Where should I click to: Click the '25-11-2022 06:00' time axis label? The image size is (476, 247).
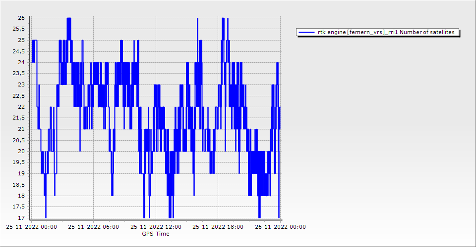click(93, 227)
